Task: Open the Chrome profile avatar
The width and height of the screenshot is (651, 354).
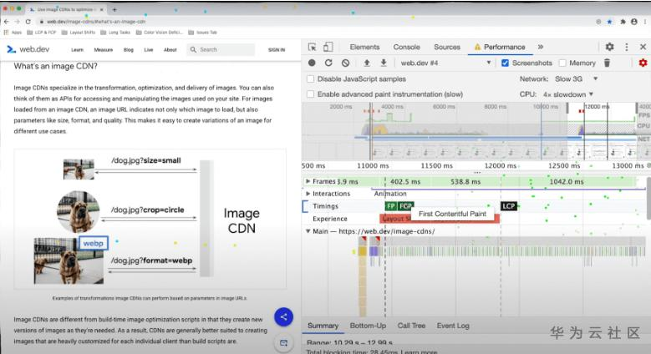Action: click(x=634, y=22)
